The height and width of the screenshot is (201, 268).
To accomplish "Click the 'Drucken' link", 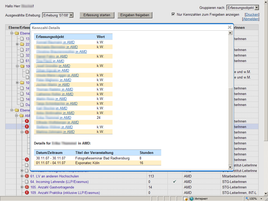I will pos(252,15).
